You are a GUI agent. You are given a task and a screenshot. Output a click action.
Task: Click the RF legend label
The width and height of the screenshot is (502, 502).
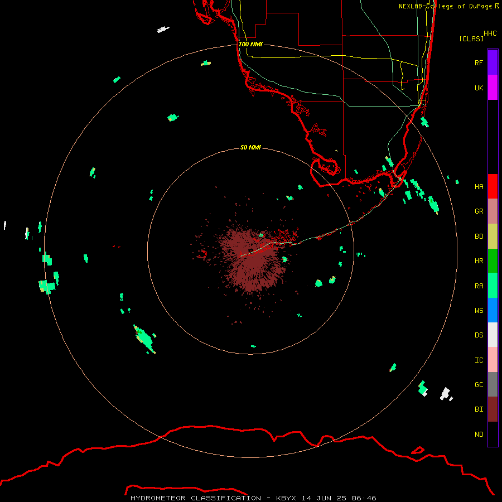(x=479, y=62)
